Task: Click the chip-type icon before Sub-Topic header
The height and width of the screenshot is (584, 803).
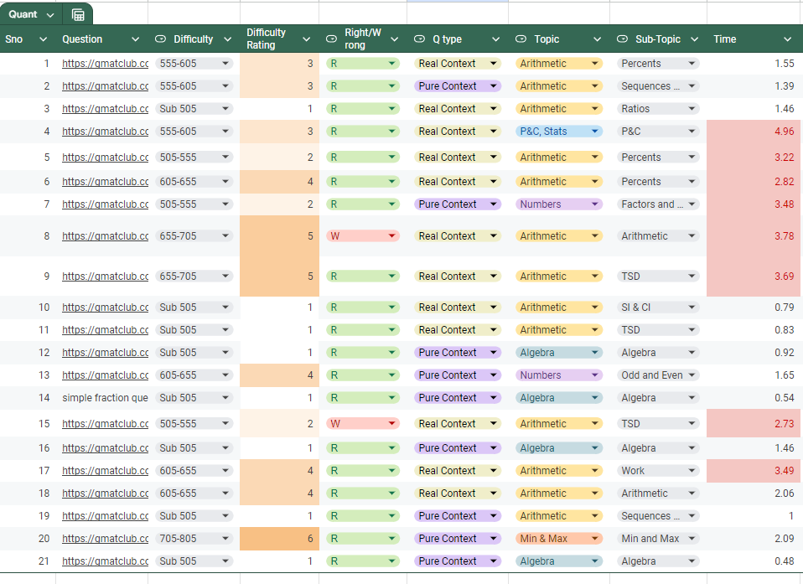Action: (623, 39)
